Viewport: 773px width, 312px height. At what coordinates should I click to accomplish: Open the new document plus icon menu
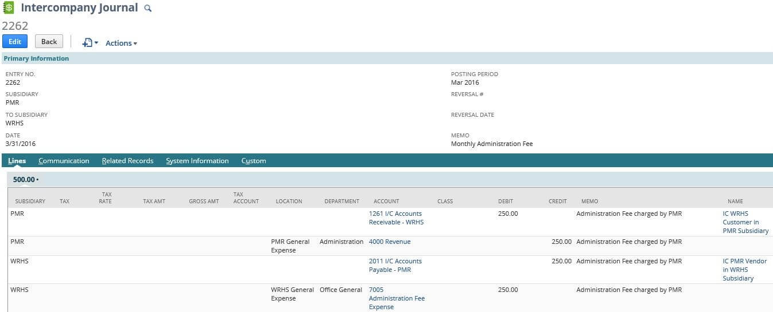90,43
